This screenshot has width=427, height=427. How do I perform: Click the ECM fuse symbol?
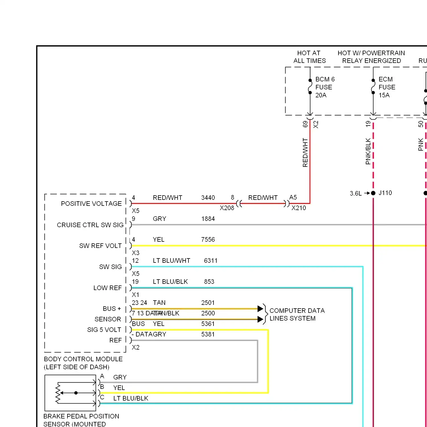tap(373, 87)
